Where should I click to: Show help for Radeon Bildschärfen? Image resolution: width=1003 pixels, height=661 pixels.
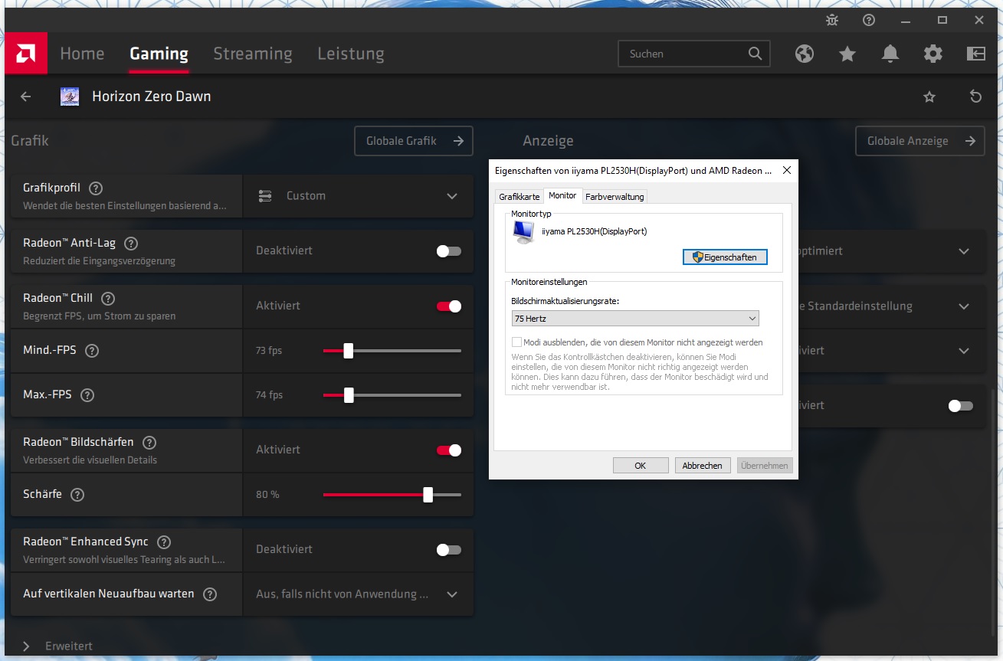[149, 442]
